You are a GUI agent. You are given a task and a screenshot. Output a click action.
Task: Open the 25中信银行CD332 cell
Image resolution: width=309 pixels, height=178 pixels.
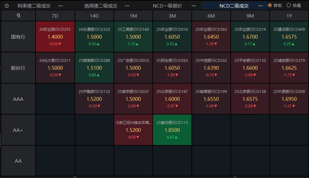(x=211, y=68)
